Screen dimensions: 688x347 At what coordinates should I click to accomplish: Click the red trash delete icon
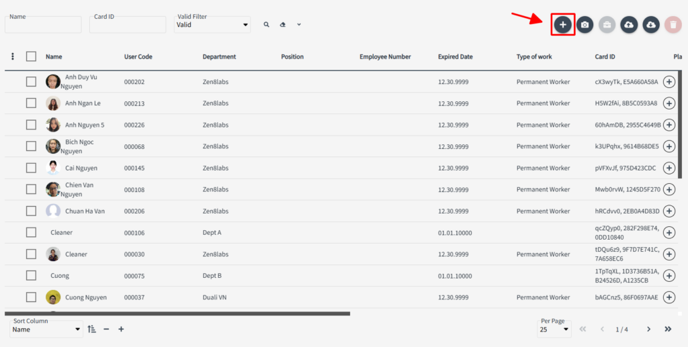pyautogui.click(x=672, y=25)
